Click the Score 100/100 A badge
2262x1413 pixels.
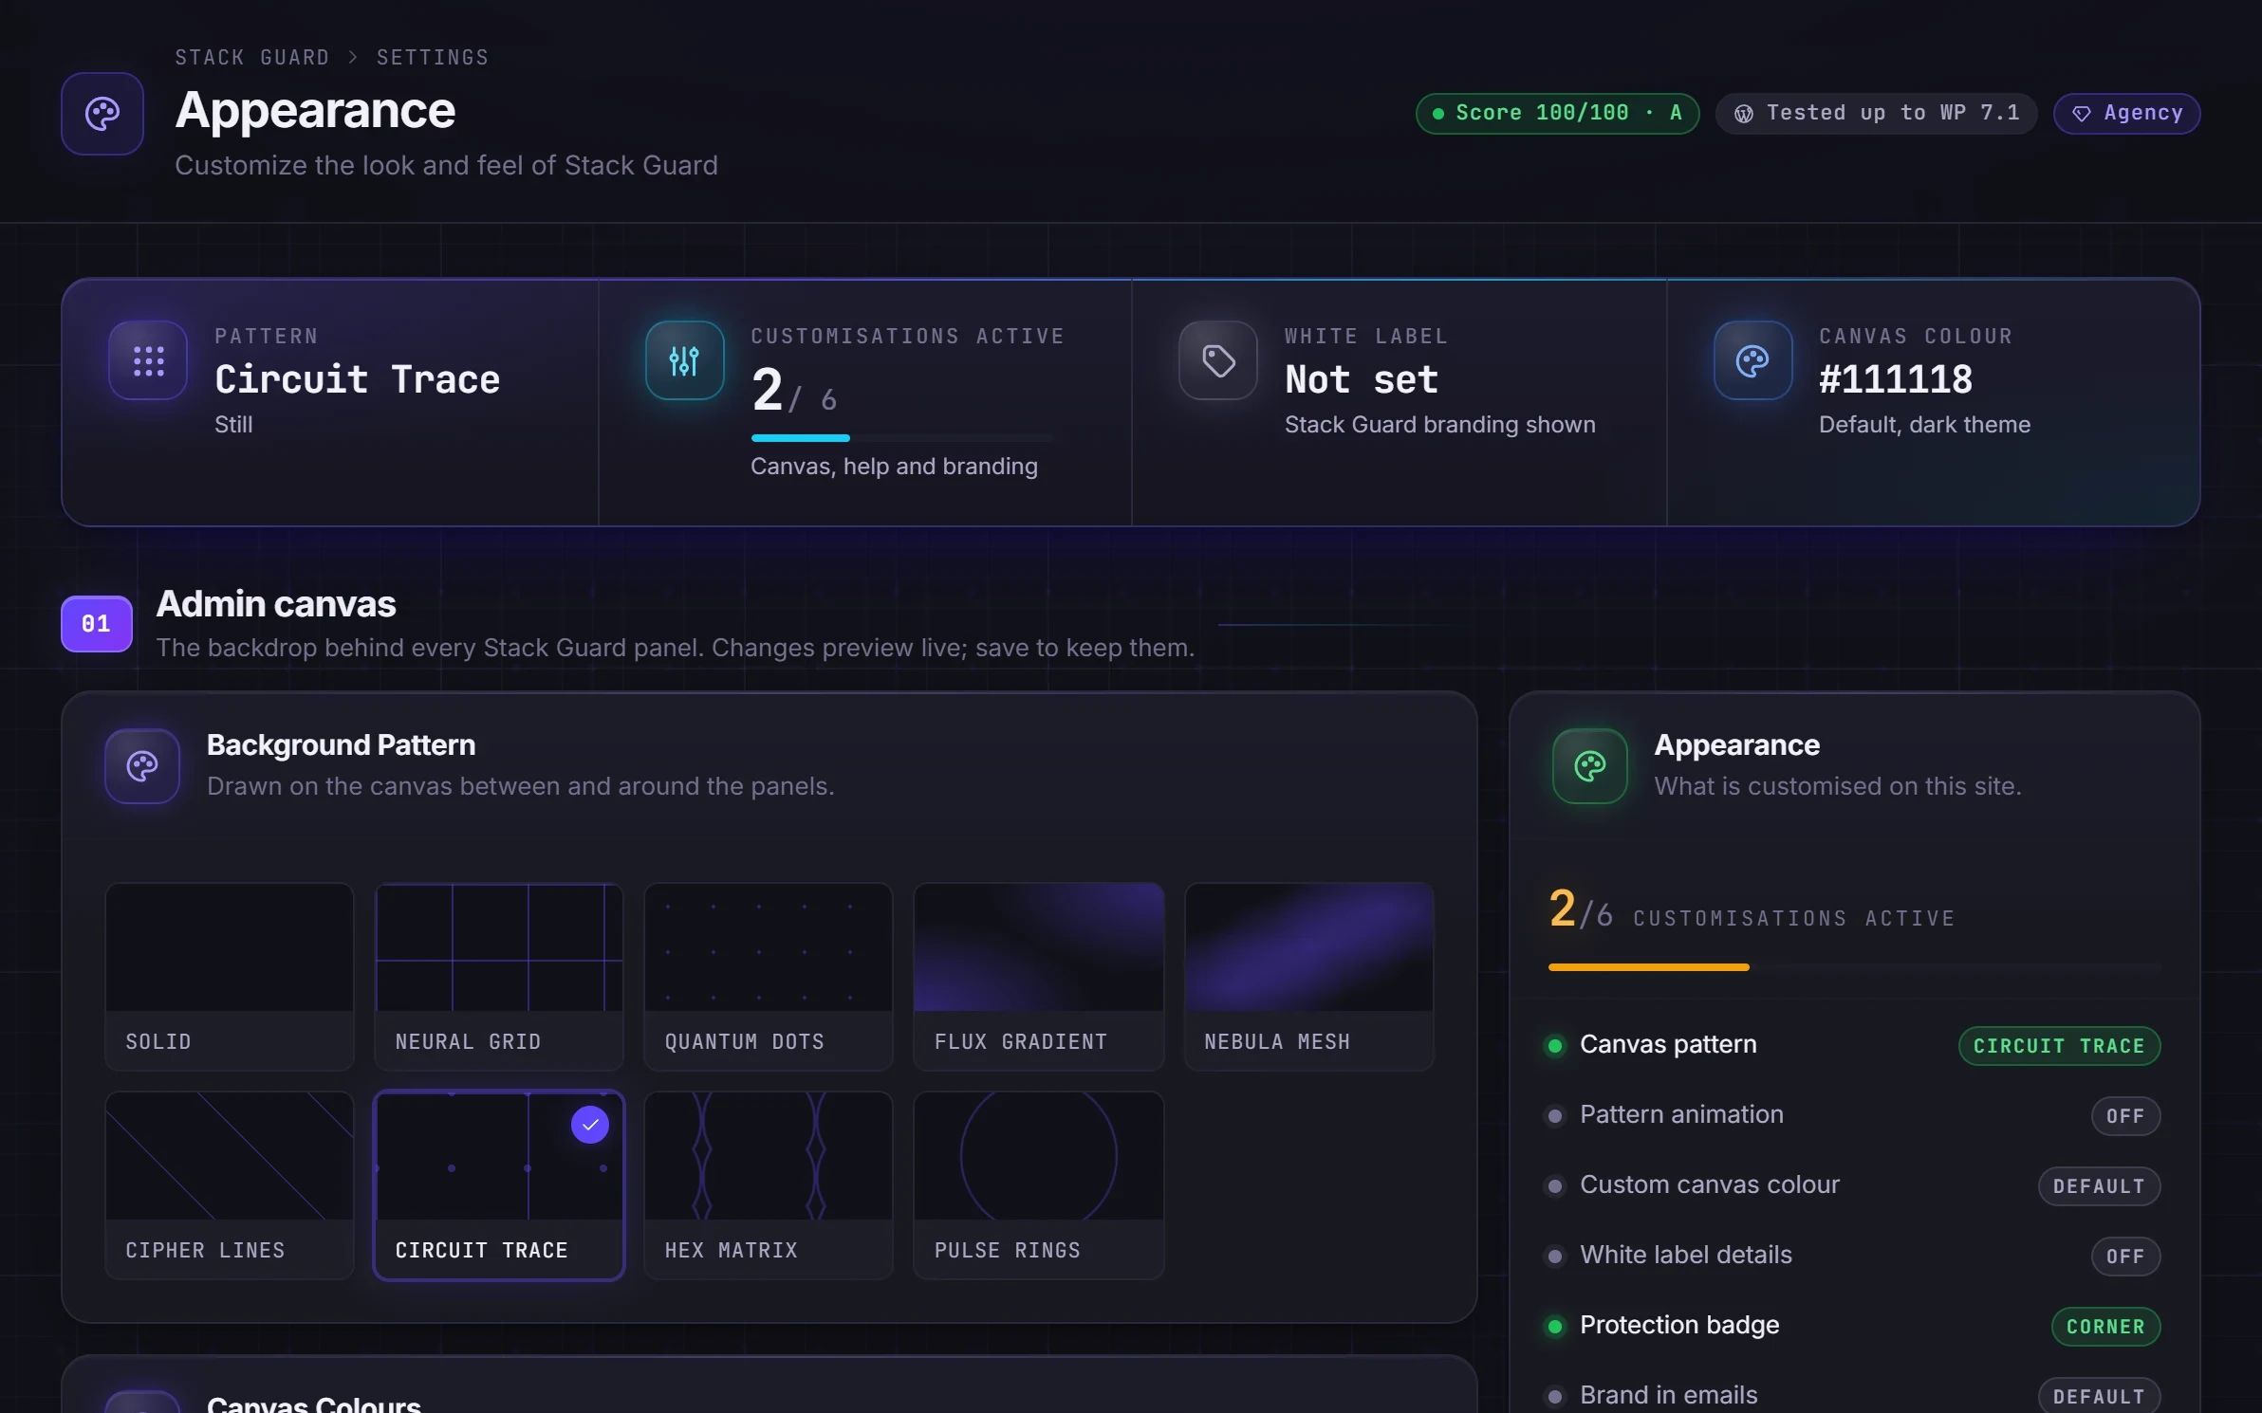pyautogui.click(x=1557, y=114)
